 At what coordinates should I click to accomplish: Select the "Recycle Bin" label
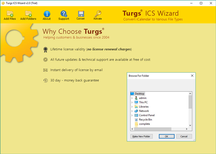tap(146, 120)
